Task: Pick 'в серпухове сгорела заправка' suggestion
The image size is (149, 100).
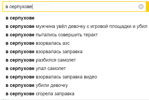Action: click(40, 94)
